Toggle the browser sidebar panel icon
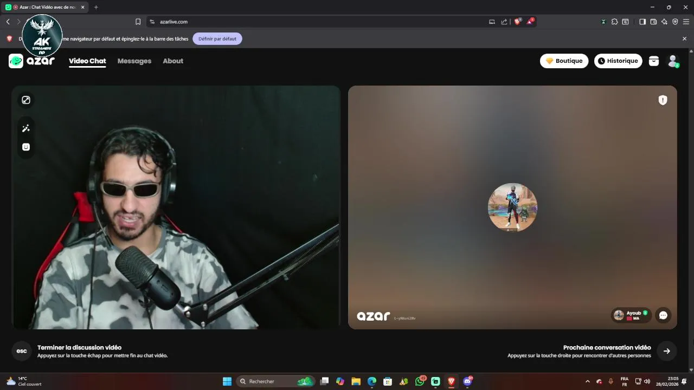Viewport: 694px width, 390px height. pos(642,22)
